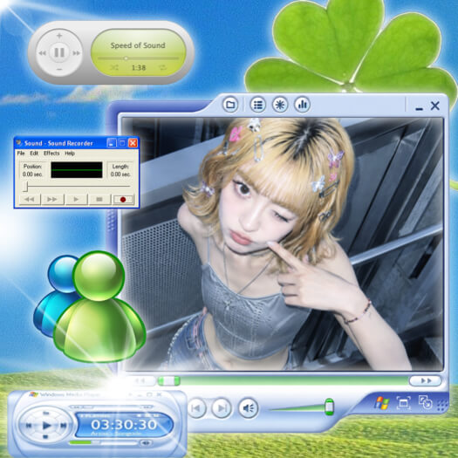Click the Windows flag logo in the video player
The image size is (458, 458).
click(382, 403)
